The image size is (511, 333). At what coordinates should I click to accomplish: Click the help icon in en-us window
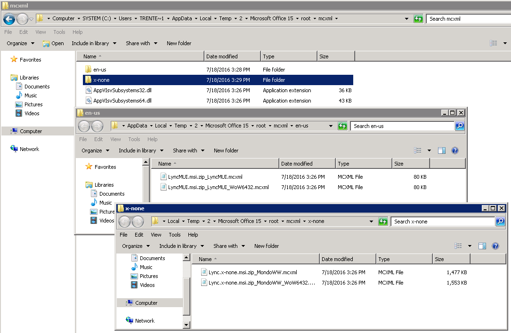(454, 151)
